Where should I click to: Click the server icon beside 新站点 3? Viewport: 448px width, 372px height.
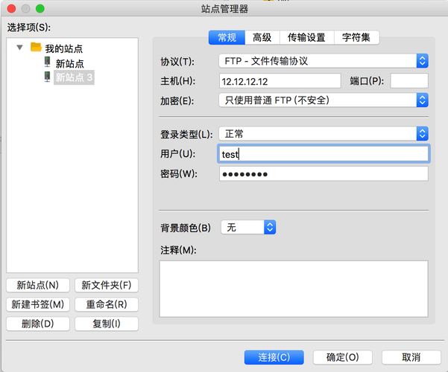pyautogui.click(x=48, y=77)
